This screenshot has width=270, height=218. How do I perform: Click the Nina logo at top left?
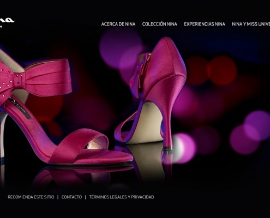coord(7,21)
